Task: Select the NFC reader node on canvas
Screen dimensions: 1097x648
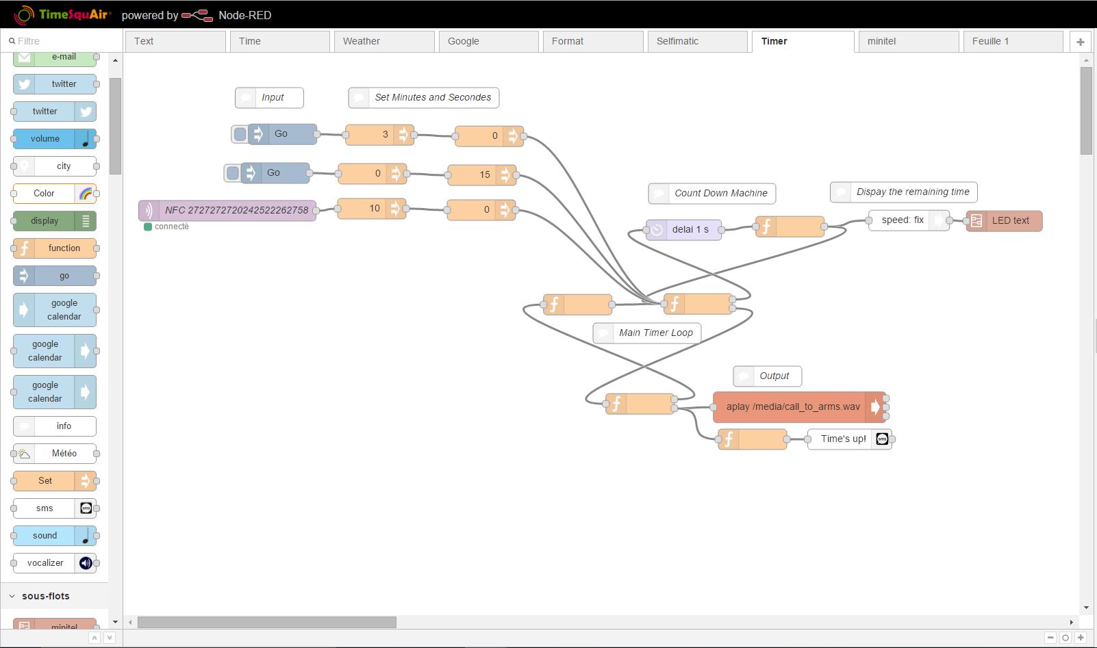Action: click(227, 210)
